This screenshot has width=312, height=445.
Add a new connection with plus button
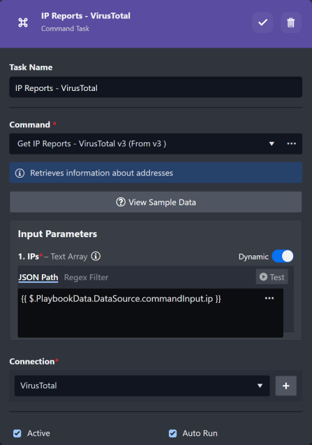pos(286,386)
